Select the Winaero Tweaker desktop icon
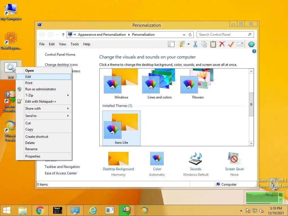The width and height of the screenshot is (288, 216). point(10,131)
